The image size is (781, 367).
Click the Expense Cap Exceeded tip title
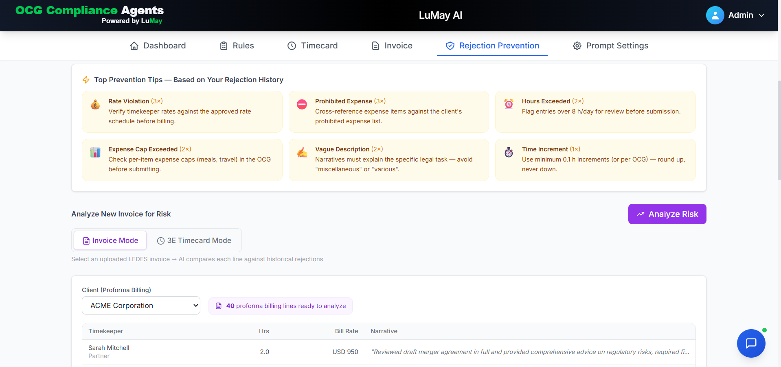143,149
